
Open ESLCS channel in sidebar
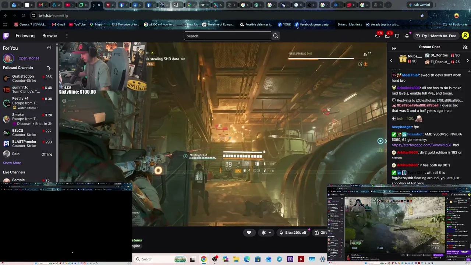(x=28, y=132)
